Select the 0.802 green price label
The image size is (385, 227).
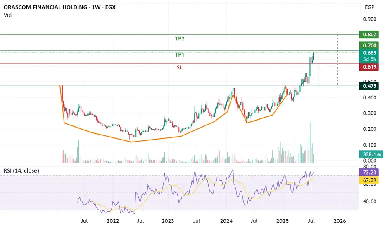tap(369, 34)
